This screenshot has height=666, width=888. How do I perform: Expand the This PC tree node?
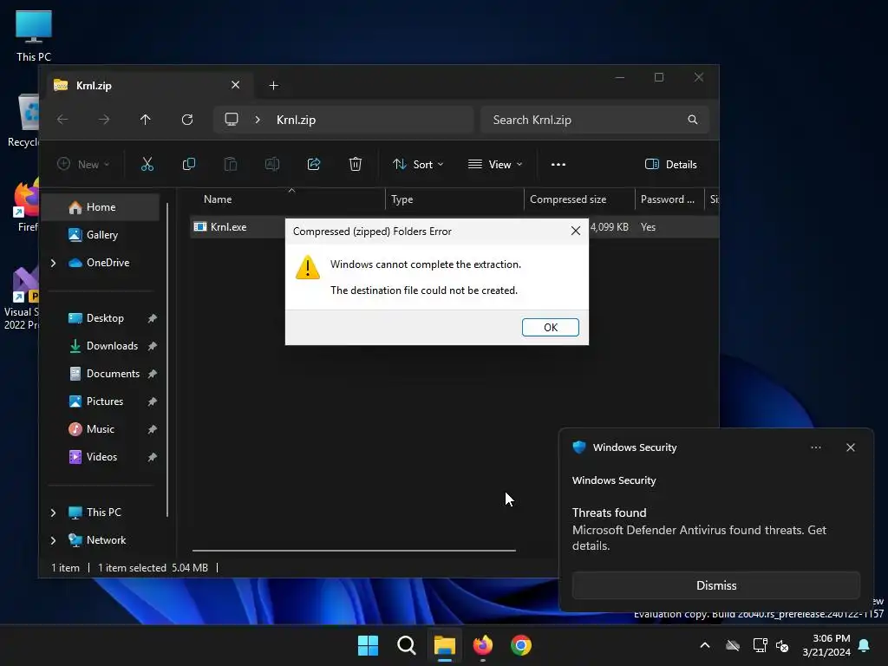pos(53,513)
